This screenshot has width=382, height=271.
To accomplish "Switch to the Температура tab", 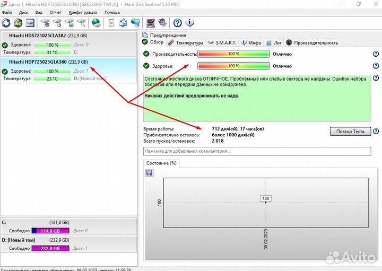I will tap(186, 42).
